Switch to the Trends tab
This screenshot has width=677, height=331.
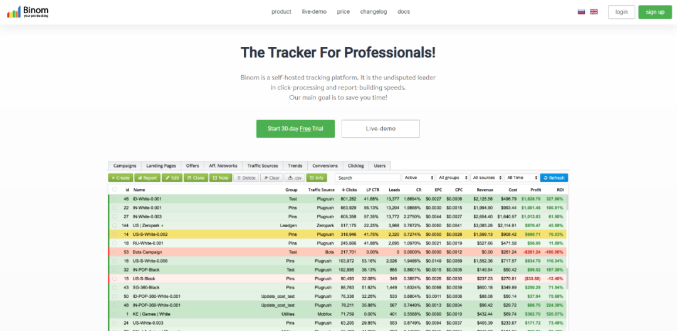point(295,165)
